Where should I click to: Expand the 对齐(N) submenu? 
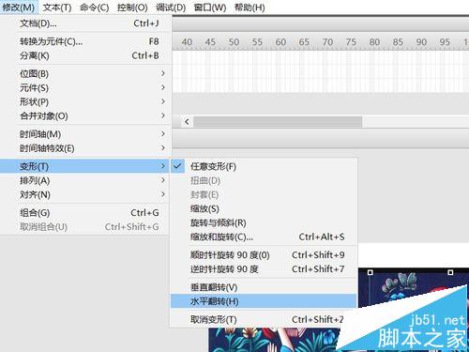(85, 194)
